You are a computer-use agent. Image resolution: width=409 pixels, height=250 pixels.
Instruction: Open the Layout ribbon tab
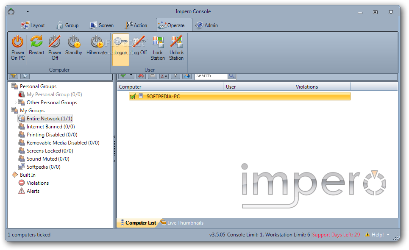pos(33,25)
